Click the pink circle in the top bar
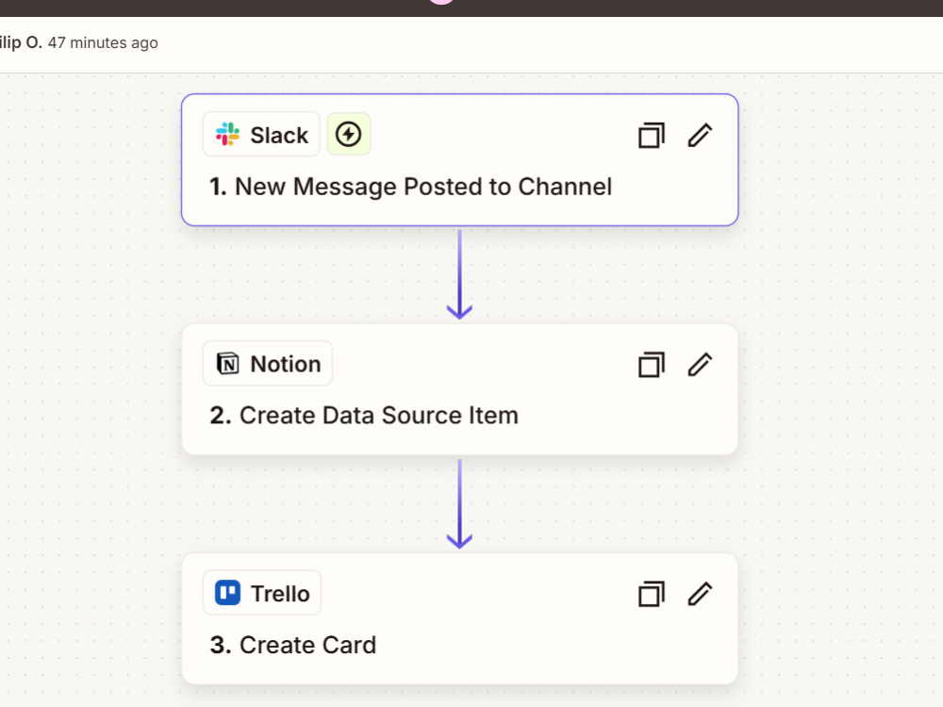 pos(442,2)
